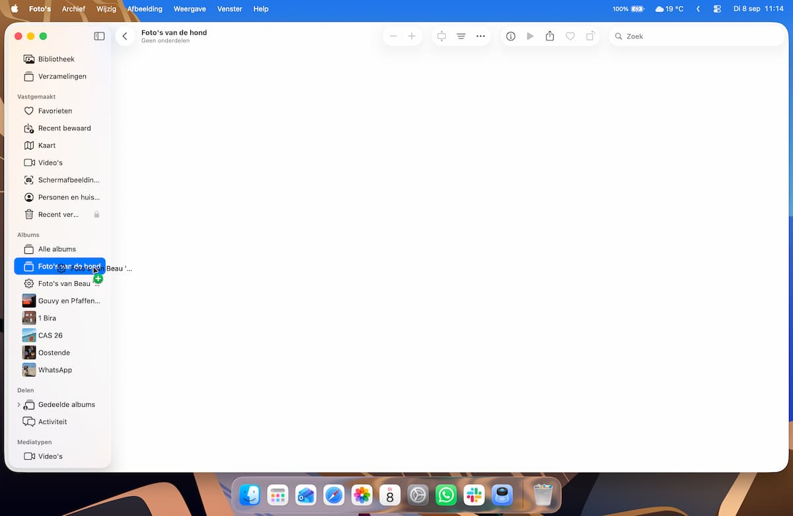The height and width of the screenshot is (516, 793).
Task: Open the filter options in toolbar
Action: coord(461,36)
